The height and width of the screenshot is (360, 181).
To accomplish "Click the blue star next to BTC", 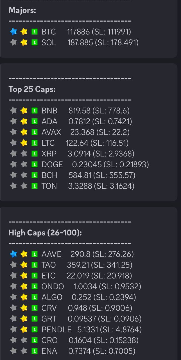I will coord(13,31).
